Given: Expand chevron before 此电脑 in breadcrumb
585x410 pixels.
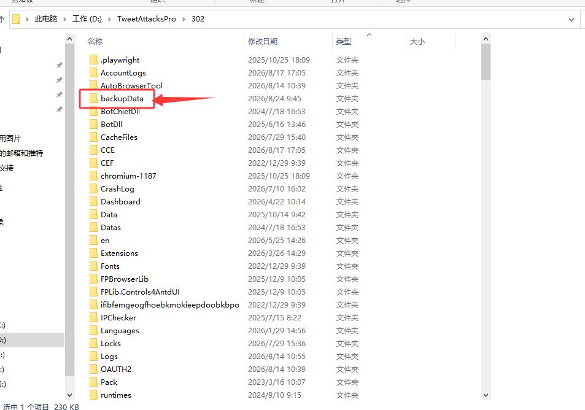Looking at the screenshot, I should click(27, 19).
